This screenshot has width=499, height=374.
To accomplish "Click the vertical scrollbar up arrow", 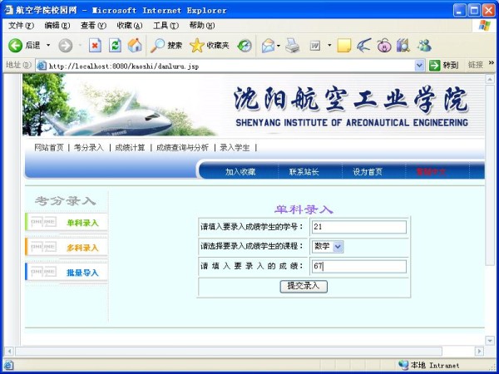I will click(x=490, y=79).
